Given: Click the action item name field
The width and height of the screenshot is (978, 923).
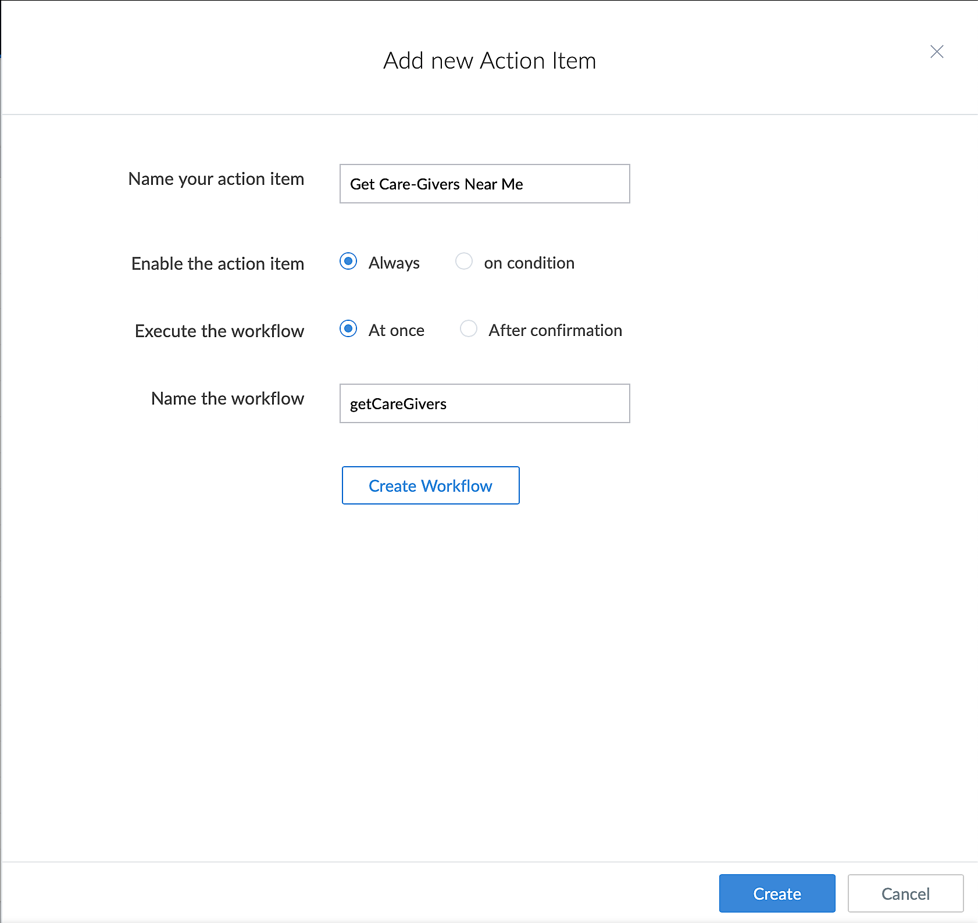Looking at the screenshot, I should 484,184.
